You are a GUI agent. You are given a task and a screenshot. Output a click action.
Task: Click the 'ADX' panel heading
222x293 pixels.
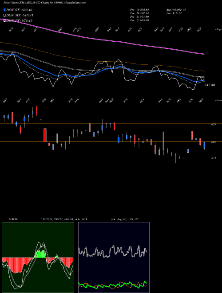coord(85,219)
